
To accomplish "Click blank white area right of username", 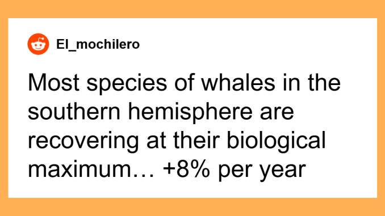I will (x=258, y=44).
